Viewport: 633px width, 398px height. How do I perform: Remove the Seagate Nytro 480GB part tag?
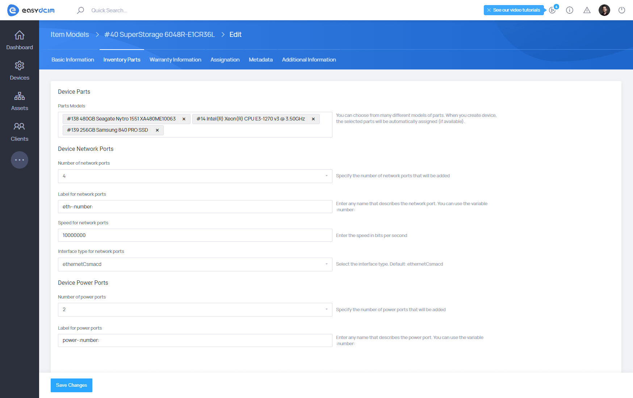click(x=184, y=119)
